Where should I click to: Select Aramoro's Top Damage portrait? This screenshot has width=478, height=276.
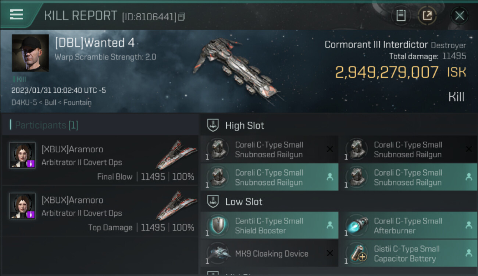(22, 206)
